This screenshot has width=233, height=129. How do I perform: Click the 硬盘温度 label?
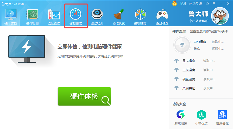[x=189, y=79]
